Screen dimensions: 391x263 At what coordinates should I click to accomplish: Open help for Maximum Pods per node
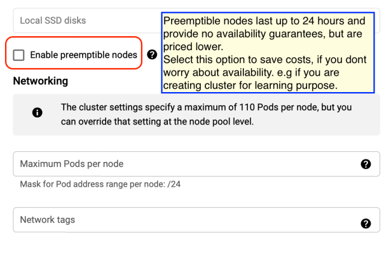[366, 165]
